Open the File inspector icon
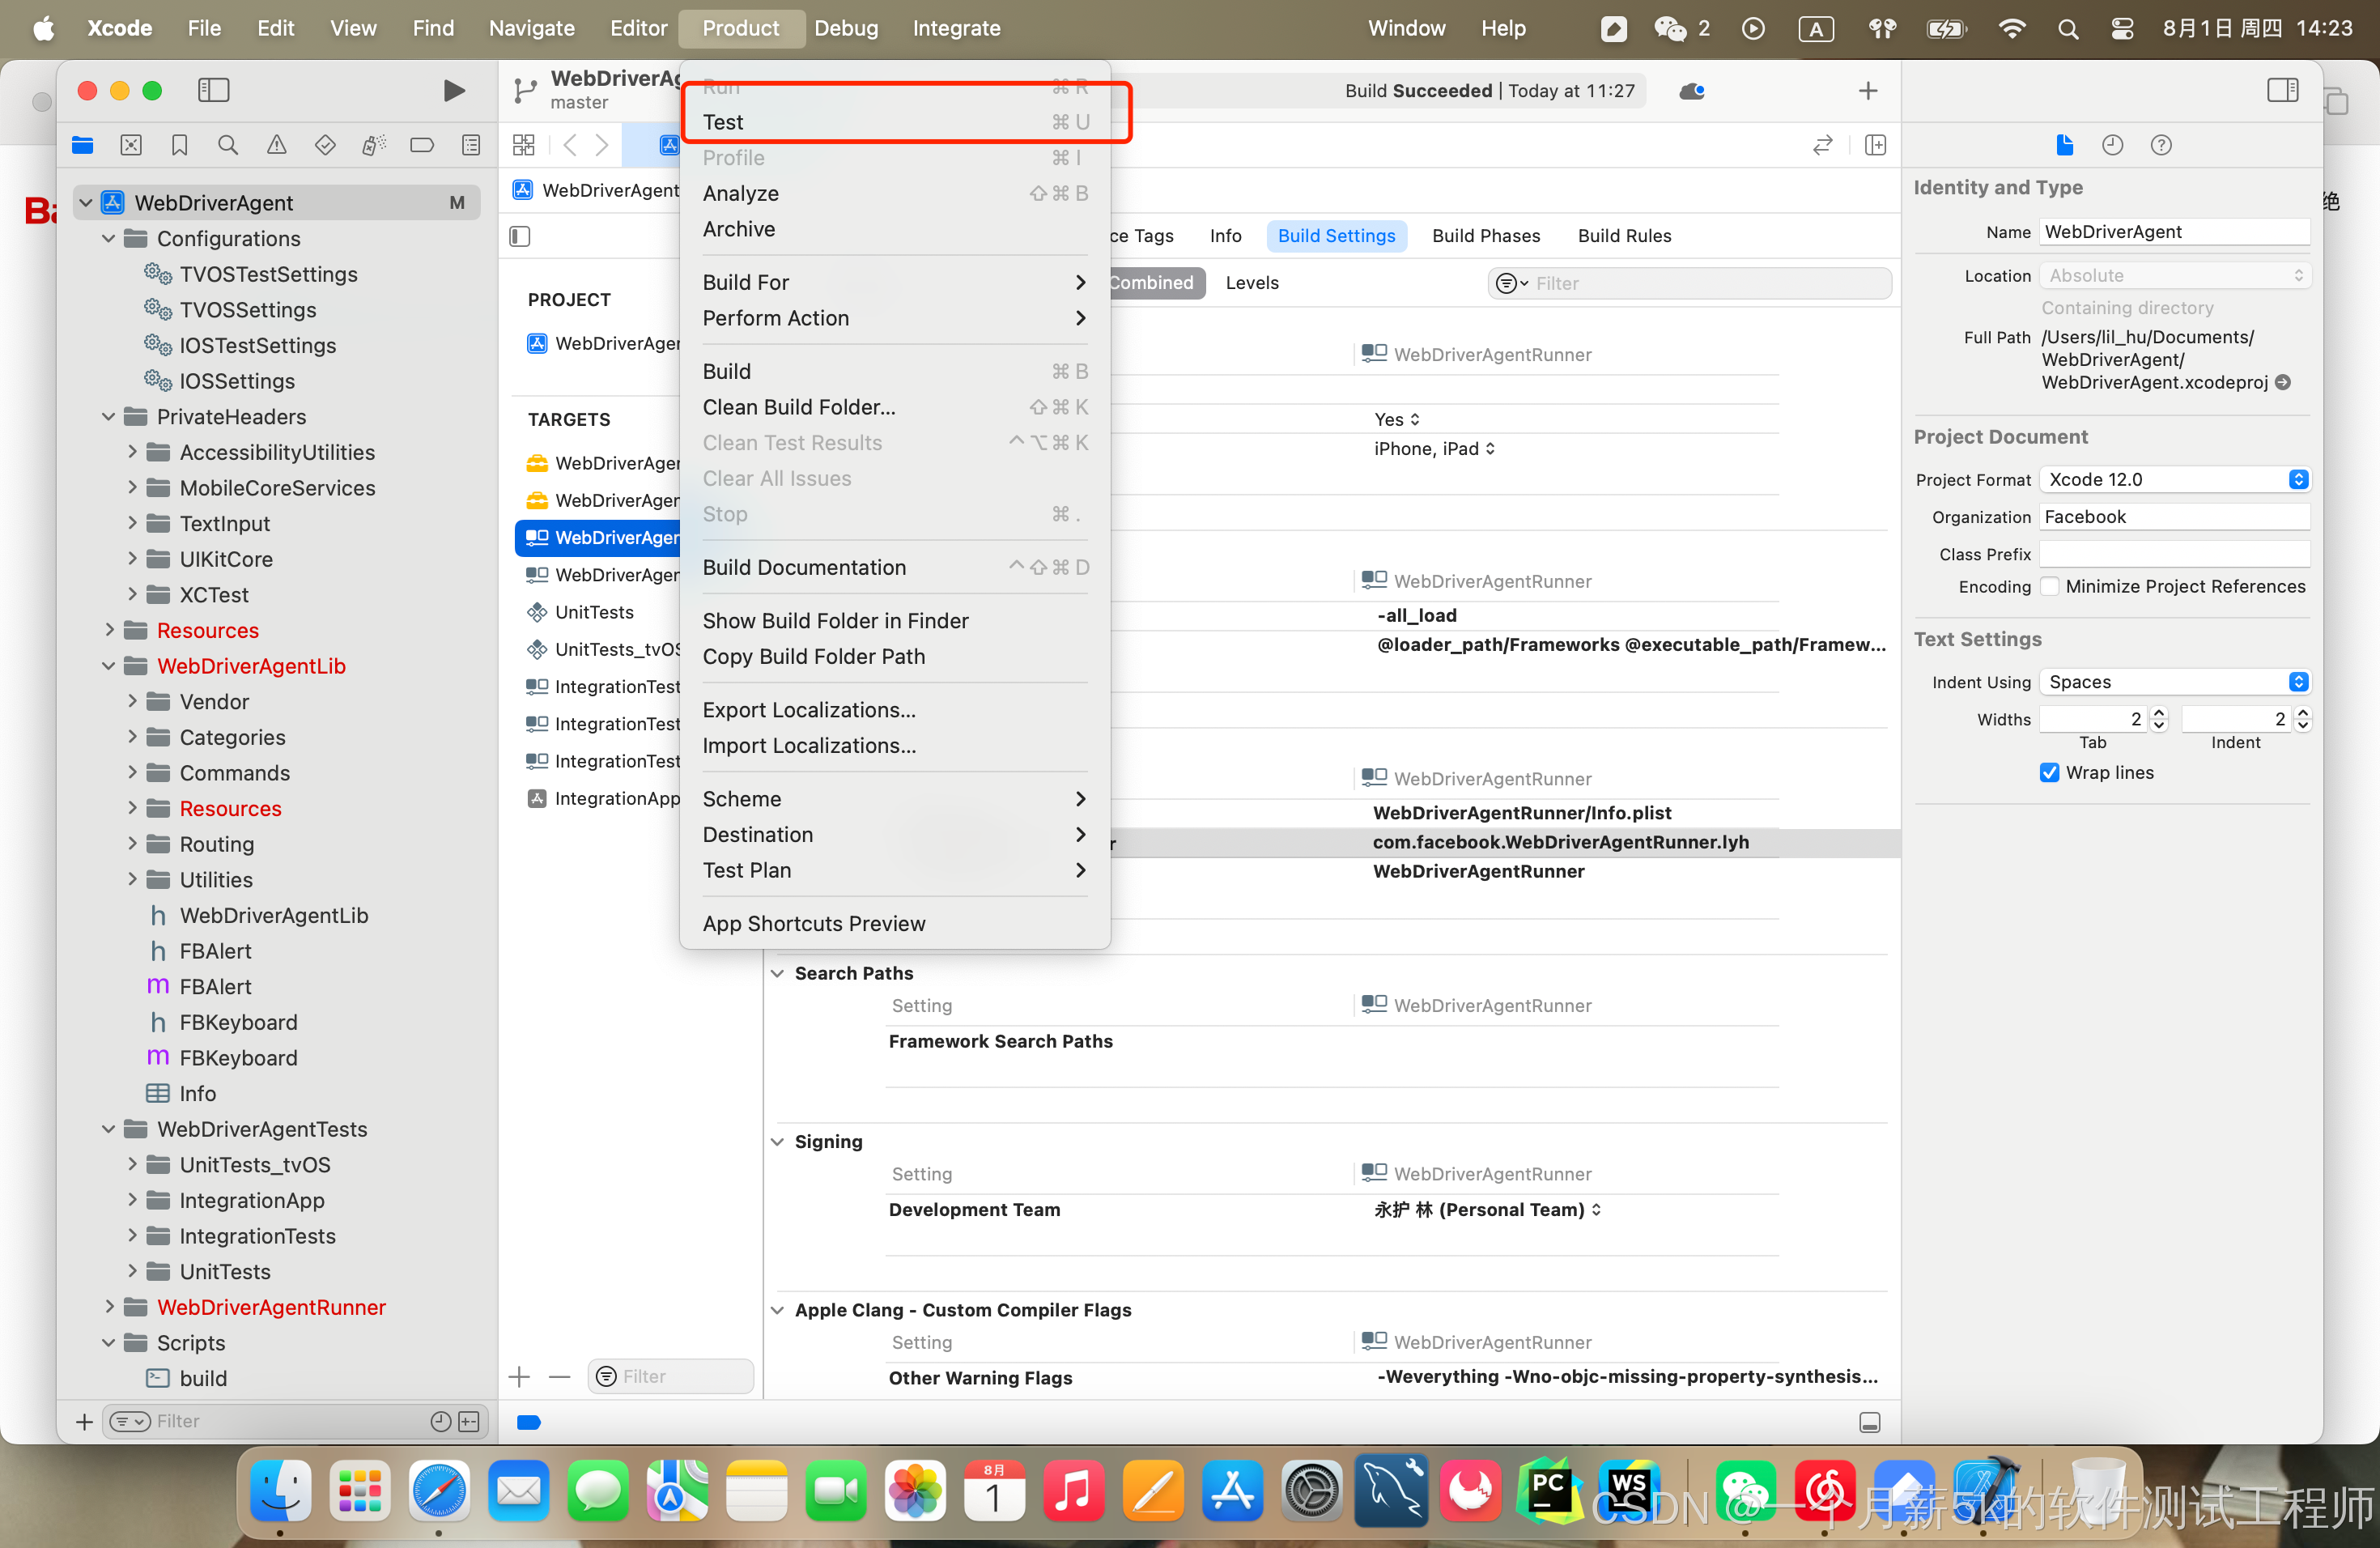This screenshot has height=1548, width=2380. [x=2065, y=146]
